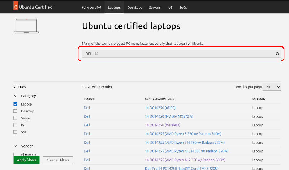Check the Desktop category checkbox

15,111
